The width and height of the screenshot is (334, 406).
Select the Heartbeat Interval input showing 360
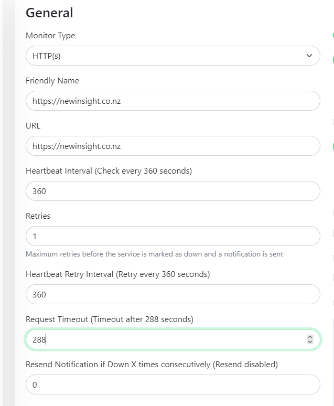(173, 191)
